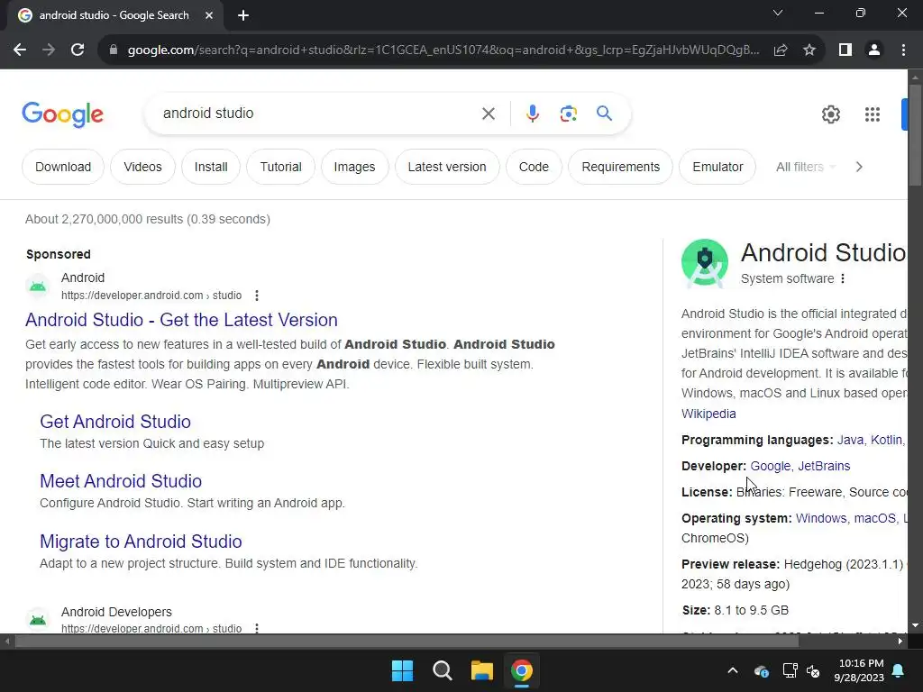The image size is (923, 692).
Task: Click the JetBrains developer link
Action: pos(824,466)
